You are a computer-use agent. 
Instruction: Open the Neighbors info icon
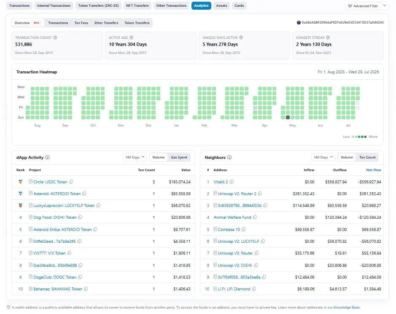coord(229,157)
